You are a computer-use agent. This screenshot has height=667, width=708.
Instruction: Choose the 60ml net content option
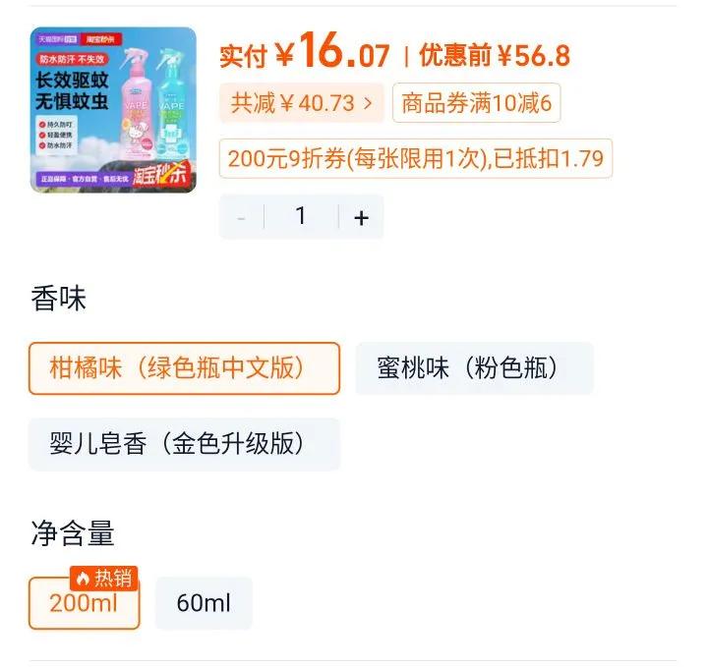coord(204,603)
